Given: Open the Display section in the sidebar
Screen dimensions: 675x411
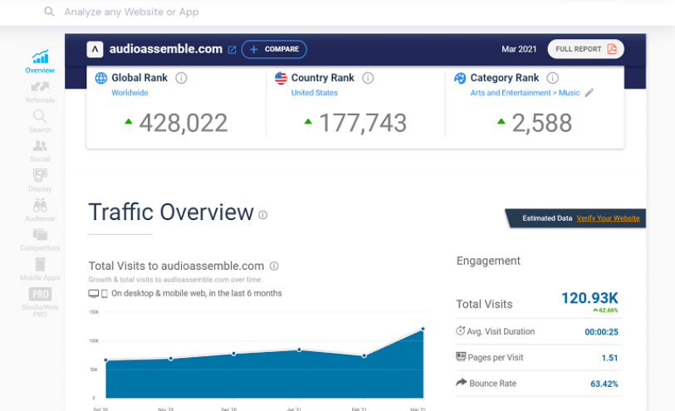Looking at the screenshot, I should click(40, 181).
